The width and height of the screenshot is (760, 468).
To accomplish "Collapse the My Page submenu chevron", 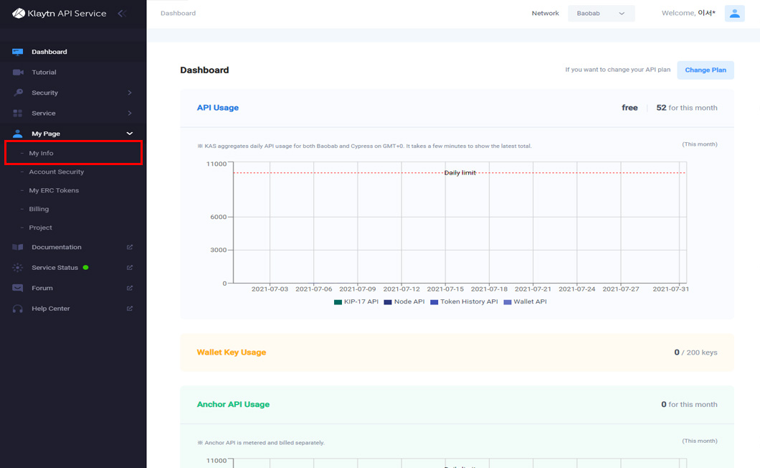I will 129,134.
